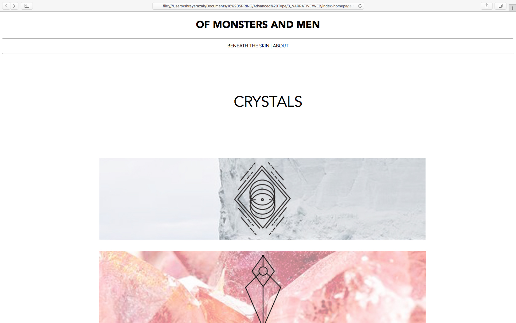Go back with the Safari back arrow
Image resolution: width=516 pixels, height=323 pixels.
[x=6, y=6]
